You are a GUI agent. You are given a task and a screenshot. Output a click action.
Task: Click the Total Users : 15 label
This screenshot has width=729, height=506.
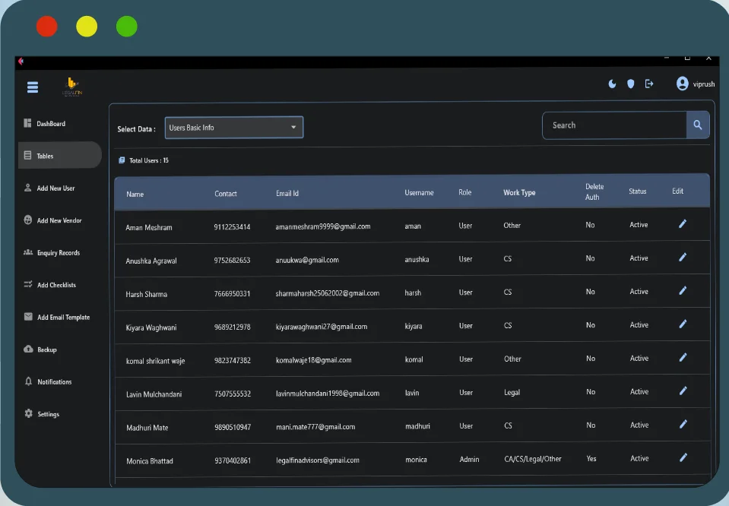click(149, 160)
